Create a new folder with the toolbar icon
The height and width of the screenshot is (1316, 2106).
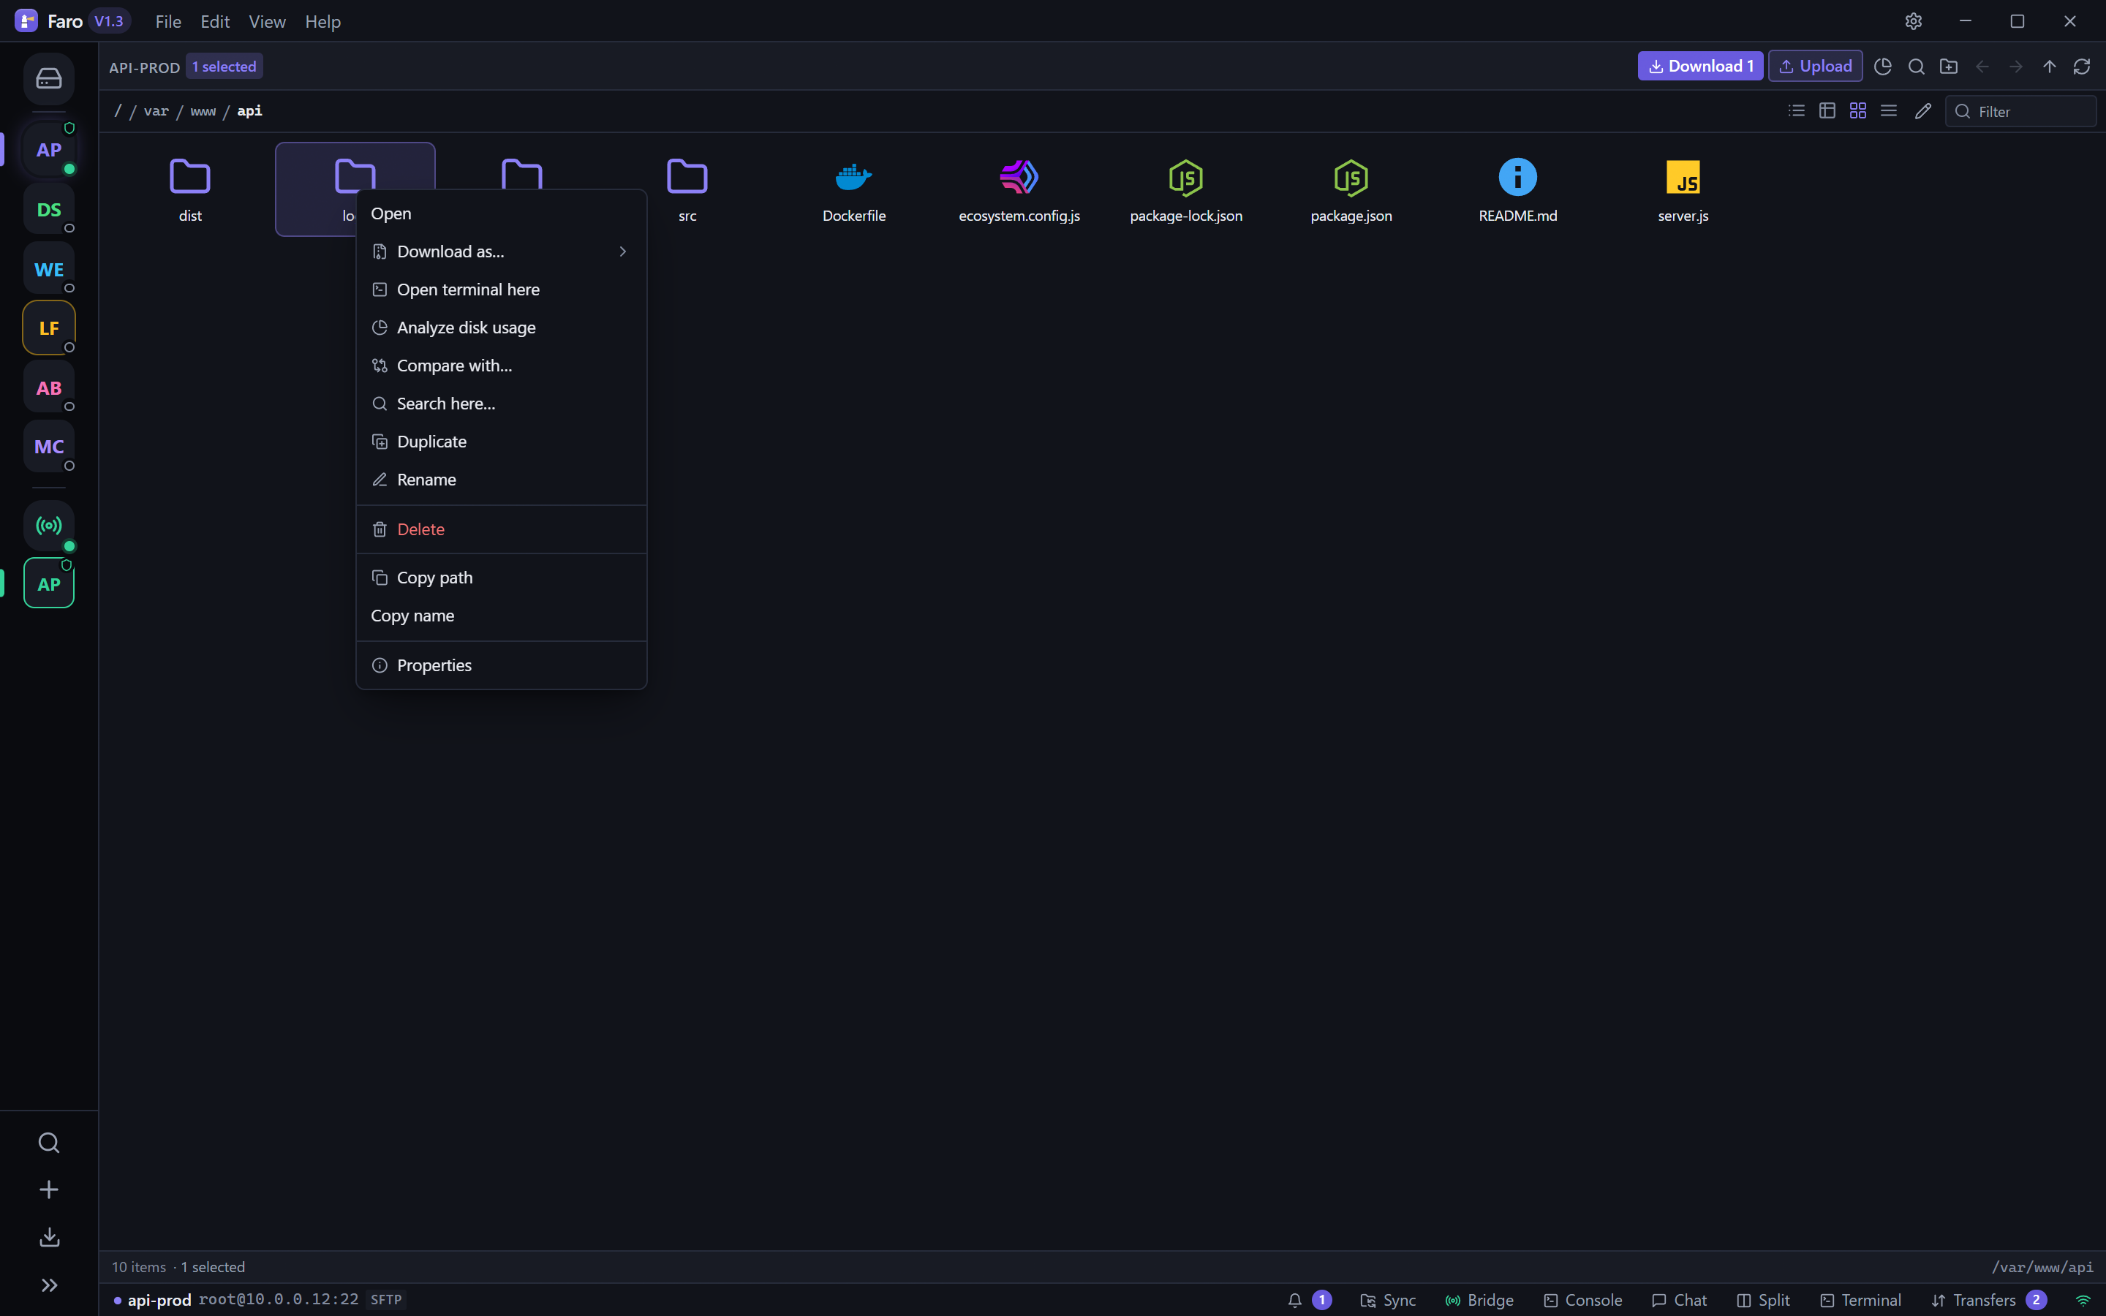pos(1950,66)
